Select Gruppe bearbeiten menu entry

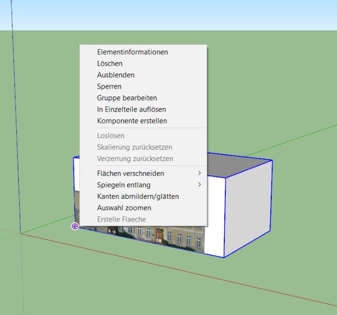(127, 98)
